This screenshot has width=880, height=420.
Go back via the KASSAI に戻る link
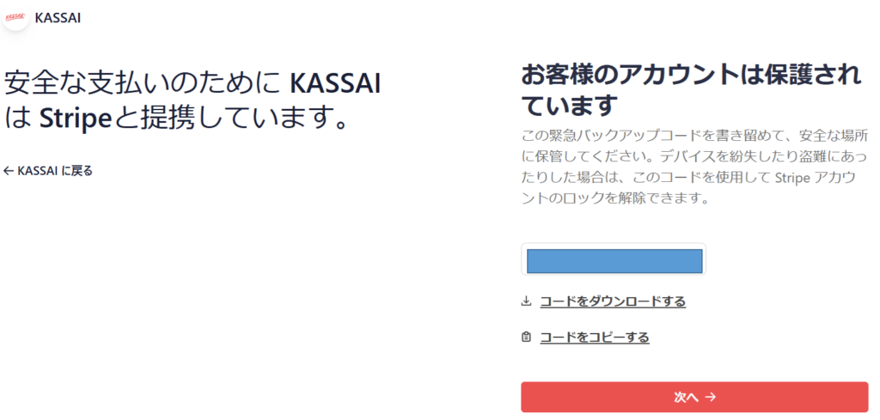[x=48, y=171]
